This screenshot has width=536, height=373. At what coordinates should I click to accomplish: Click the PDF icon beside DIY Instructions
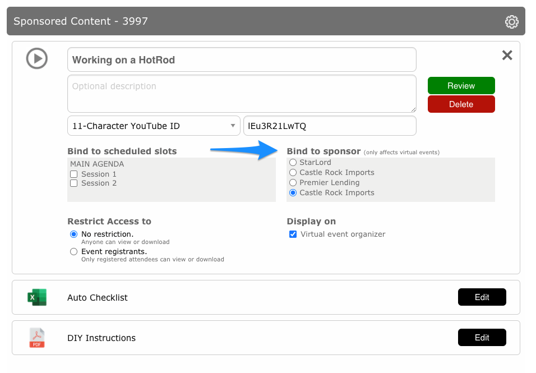[x=37, y=338]
